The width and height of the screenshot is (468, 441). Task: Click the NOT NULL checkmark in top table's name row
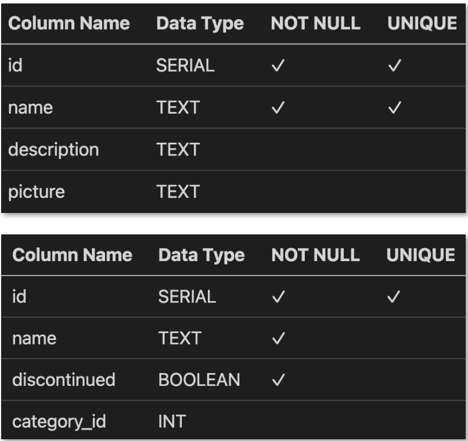[278, 107]
